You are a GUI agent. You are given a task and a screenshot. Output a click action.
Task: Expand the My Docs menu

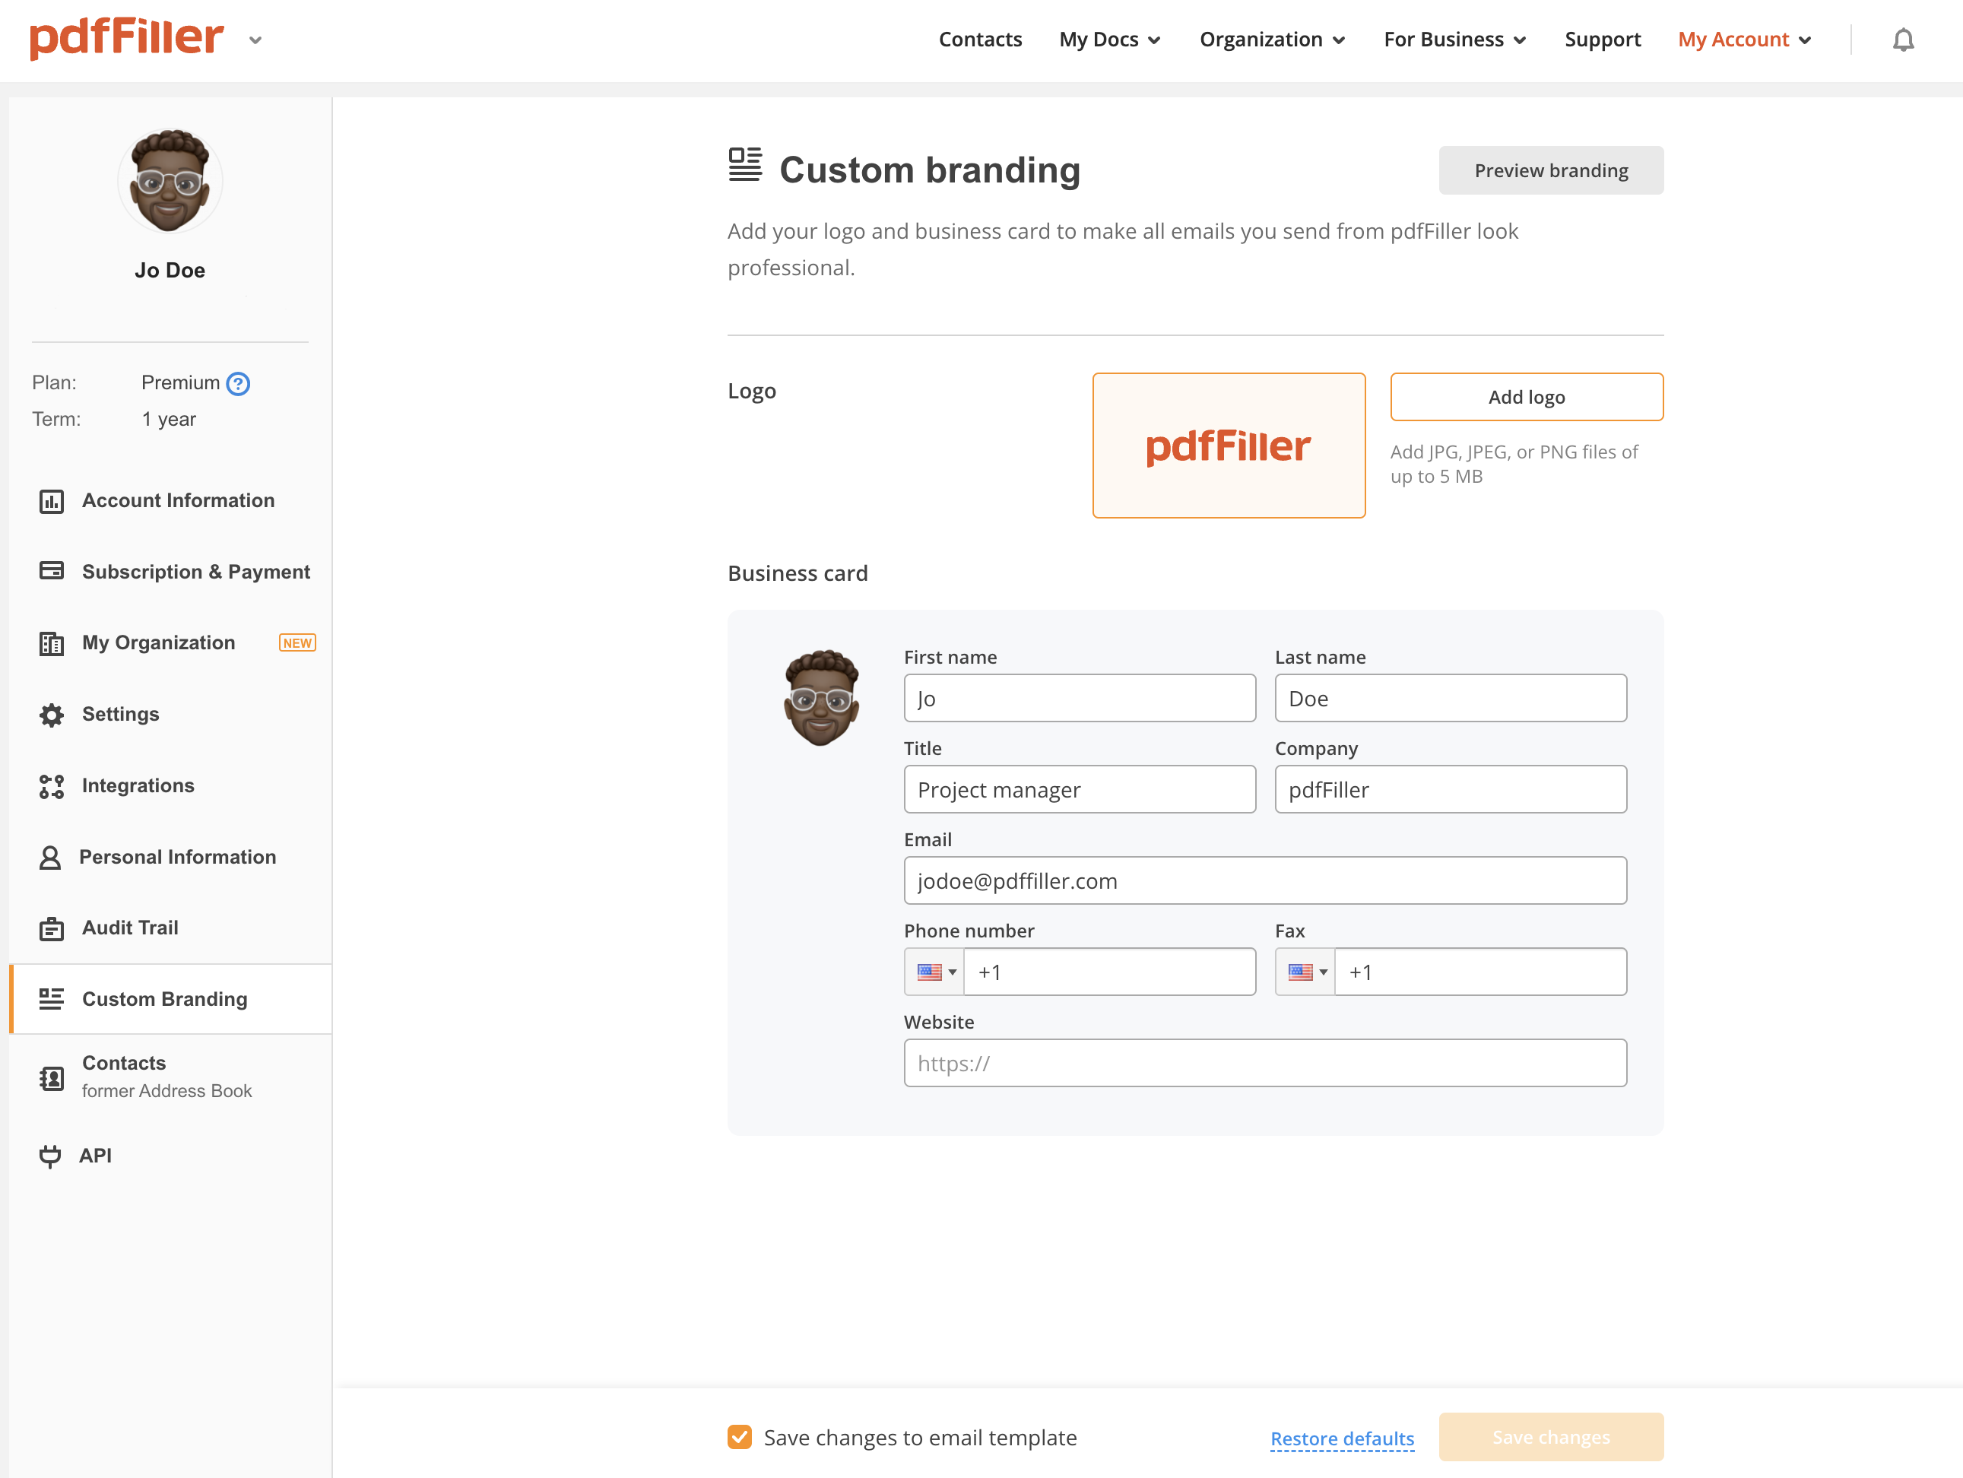click(x=1109, y=40)
